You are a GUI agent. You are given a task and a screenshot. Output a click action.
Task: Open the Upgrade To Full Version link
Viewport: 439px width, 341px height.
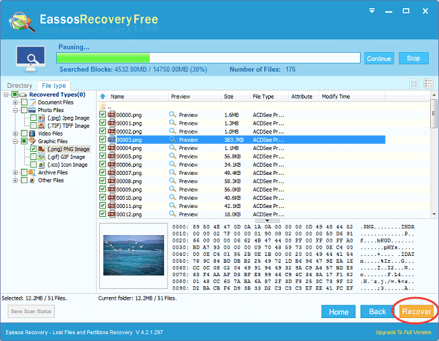tap(403, 332)
